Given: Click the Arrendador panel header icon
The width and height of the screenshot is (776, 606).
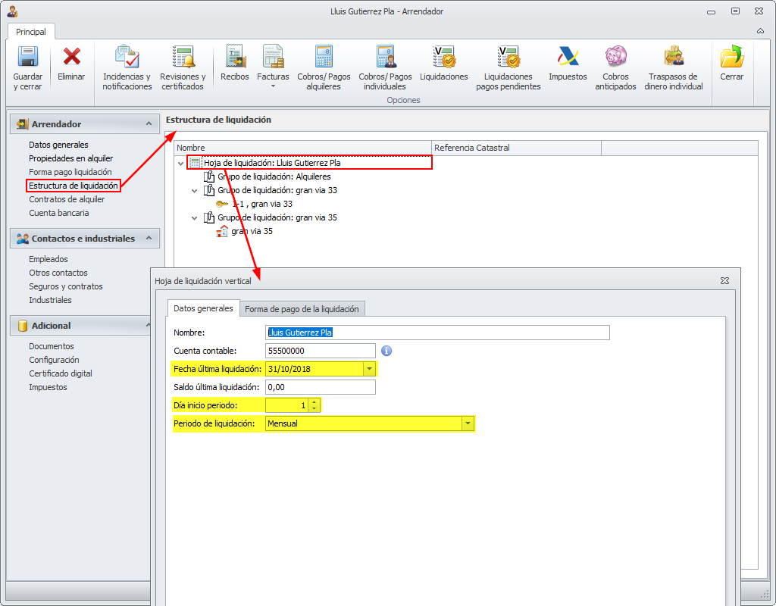Looking at the screenshot, I should (x=22, y=123).
